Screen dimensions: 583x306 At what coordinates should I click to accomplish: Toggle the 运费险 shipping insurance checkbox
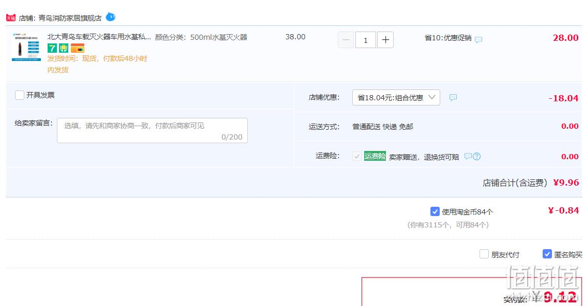356,156
